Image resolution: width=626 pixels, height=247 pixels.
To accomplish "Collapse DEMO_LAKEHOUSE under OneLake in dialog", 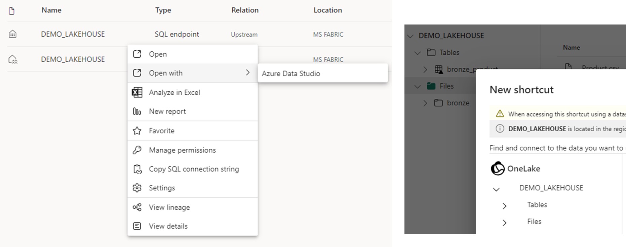I will point(496,190).
